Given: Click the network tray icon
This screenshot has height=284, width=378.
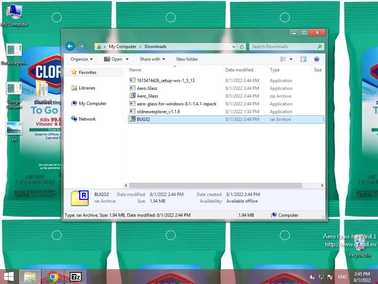Looking at the screenshot, I should [321, 277].
